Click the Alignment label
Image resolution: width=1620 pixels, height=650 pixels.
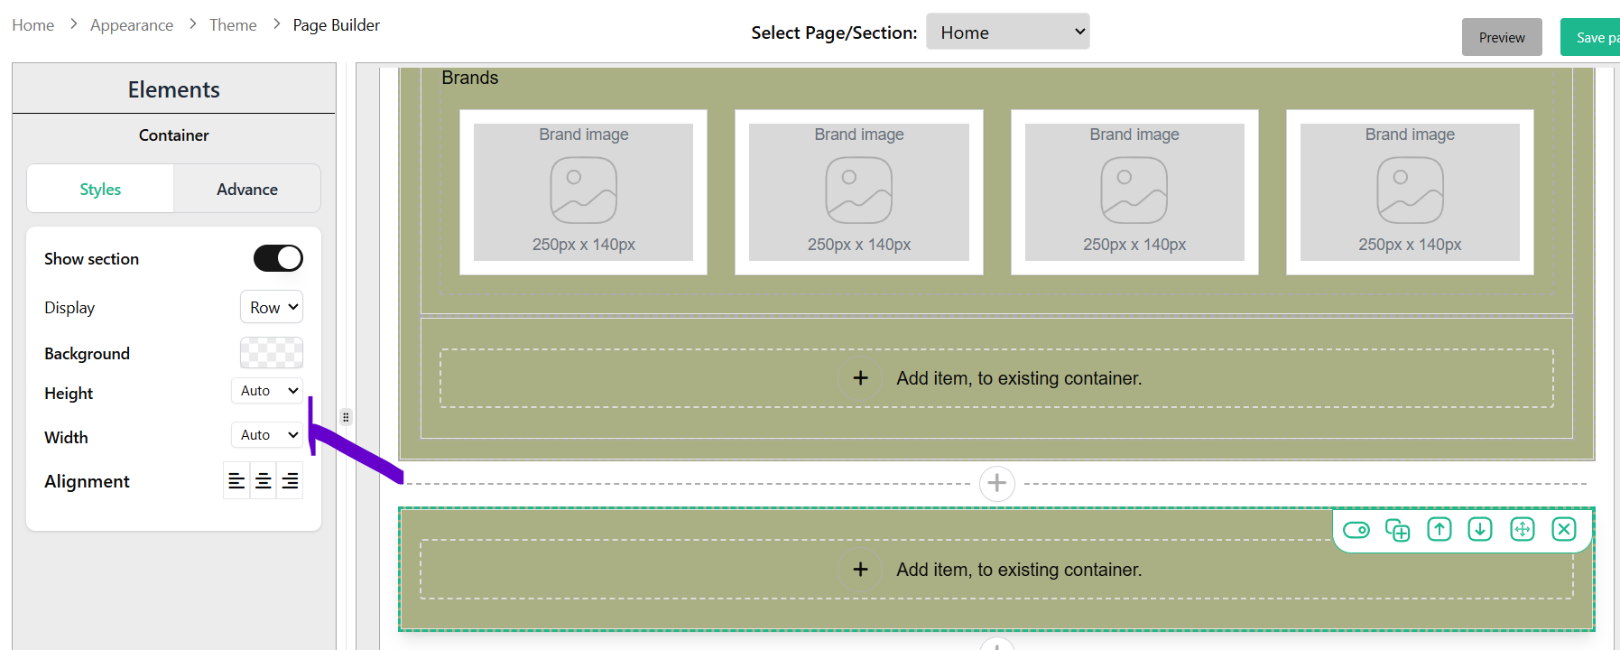(88, 481)
